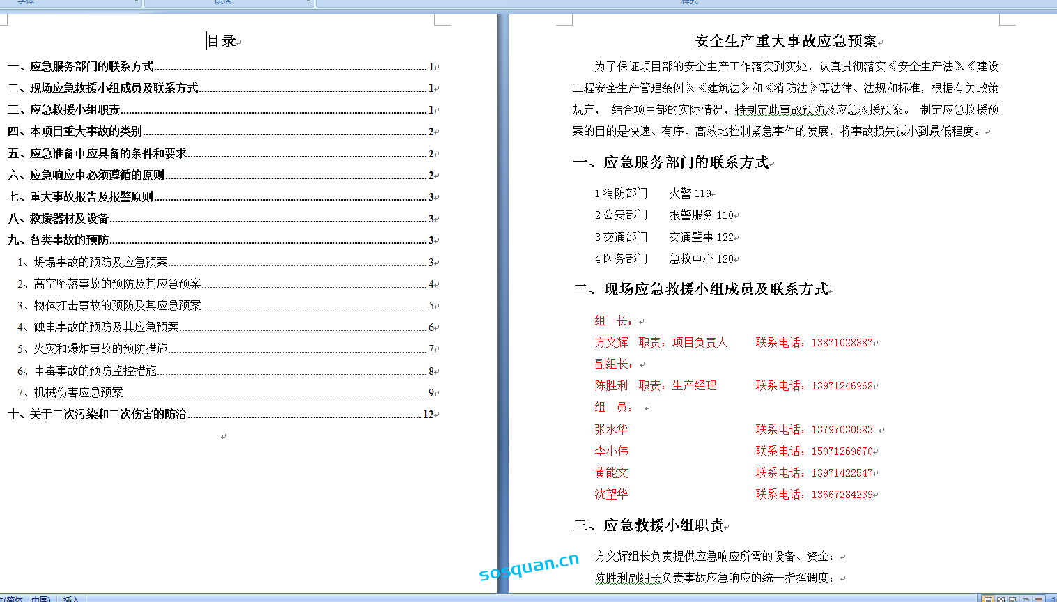Click the document title 安全生产重大事故应急预案
The width and height of the screenshot is (1057, 602).
coord(785,42)
